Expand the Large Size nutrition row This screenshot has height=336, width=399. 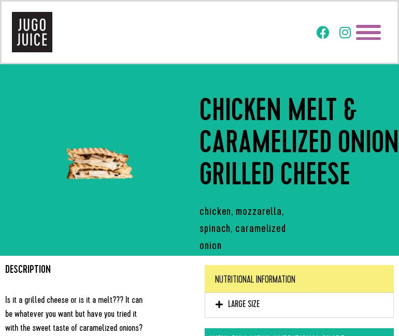point(244,304)
